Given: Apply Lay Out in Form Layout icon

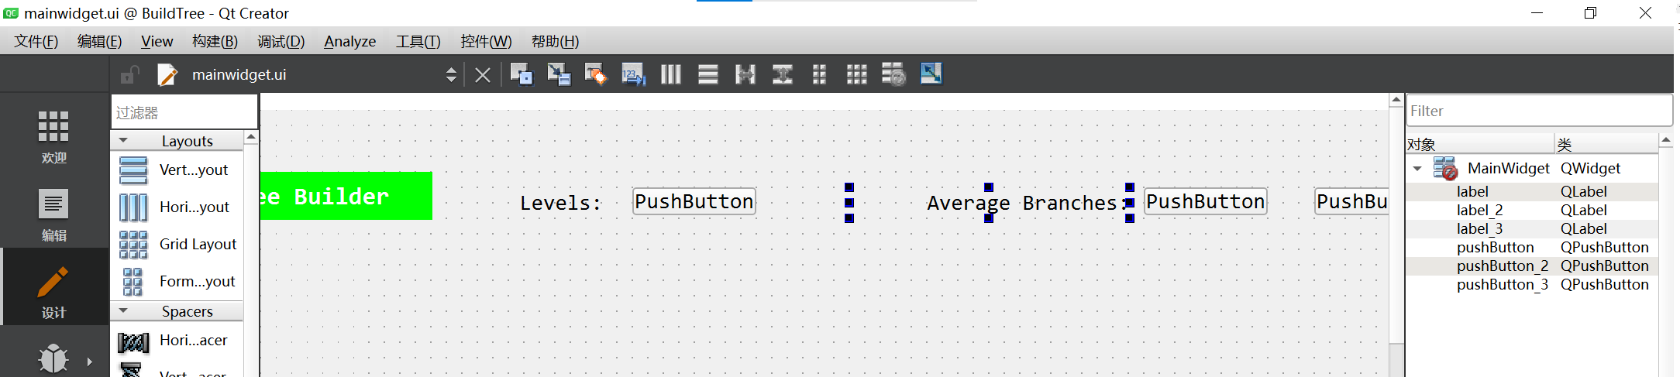Looking at the screenshot, I should pyautogui.click(x=819, y=74).
